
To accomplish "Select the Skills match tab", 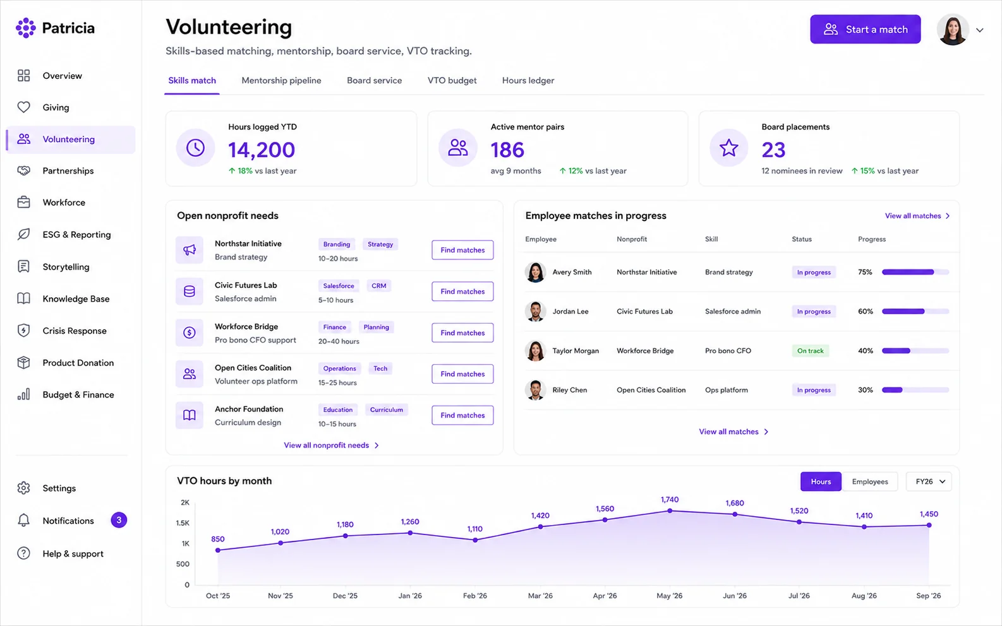I will click(192, 81).
